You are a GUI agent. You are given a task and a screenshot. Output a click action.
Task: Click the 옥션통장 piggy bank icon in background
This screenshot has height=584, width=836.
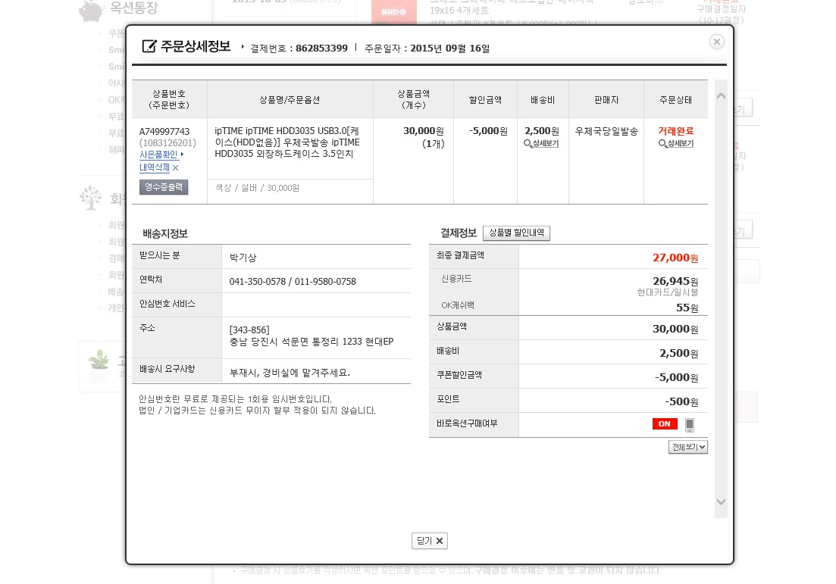[91, 11]
